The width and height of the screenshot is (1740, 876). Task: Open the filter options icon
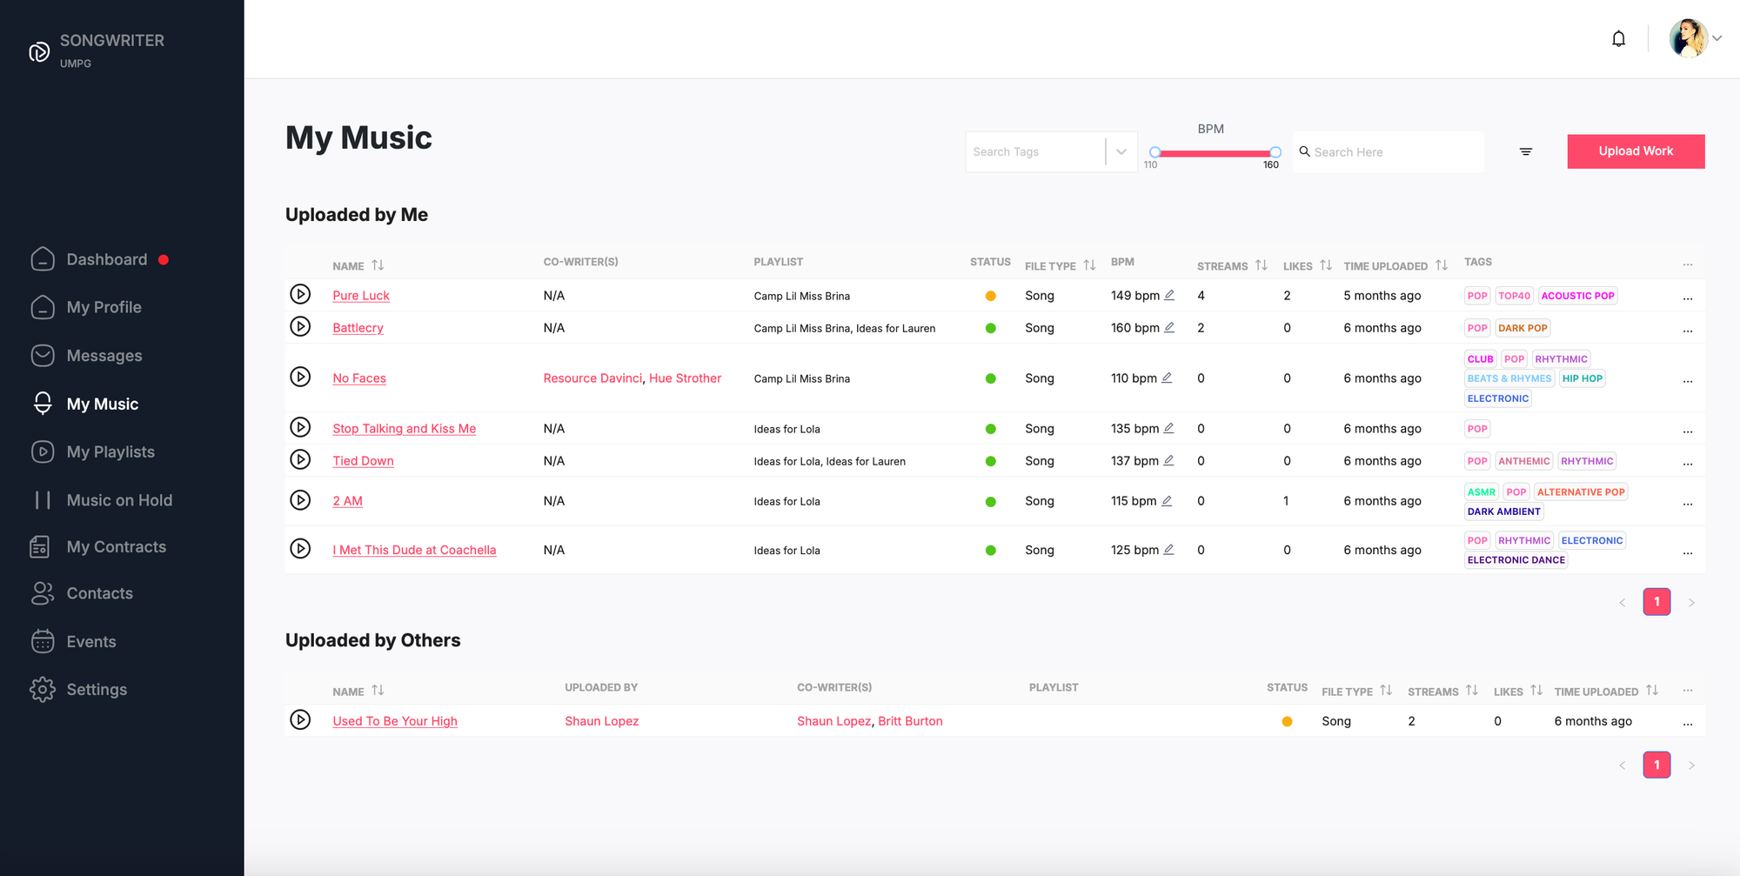coord(1525,151)
